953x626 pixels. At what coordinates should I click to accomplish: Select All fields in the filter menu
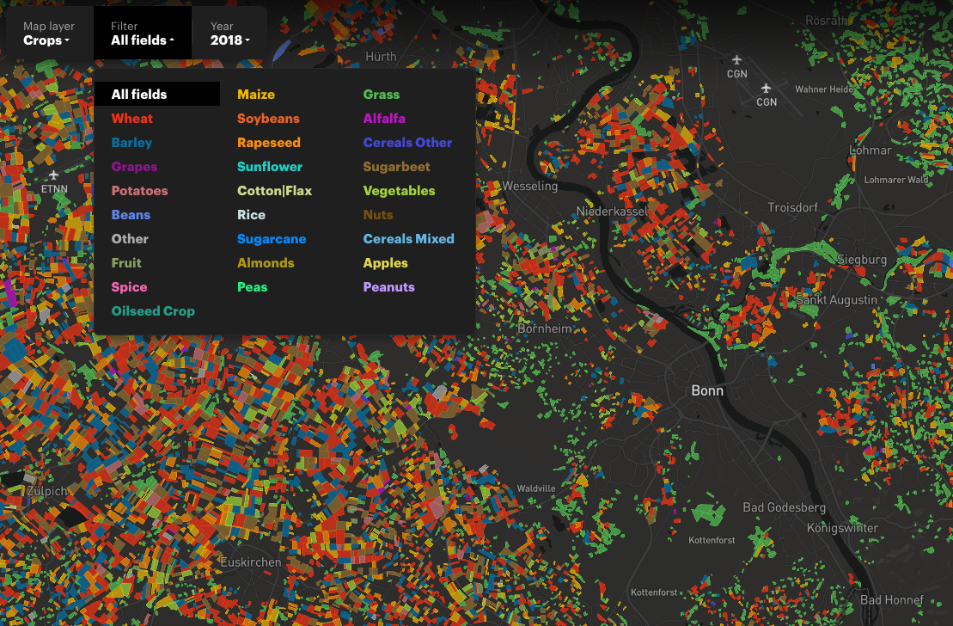(140, 94)
